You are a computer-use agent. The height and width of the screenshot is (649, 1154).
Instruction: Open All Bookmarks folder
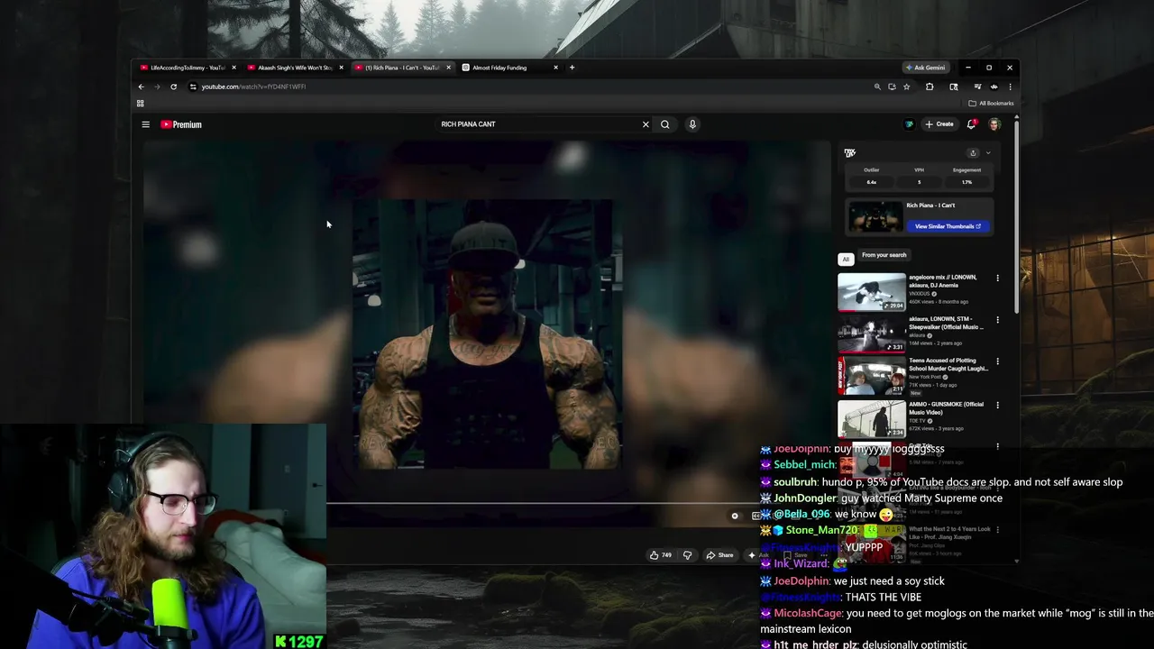pos(991,103)
